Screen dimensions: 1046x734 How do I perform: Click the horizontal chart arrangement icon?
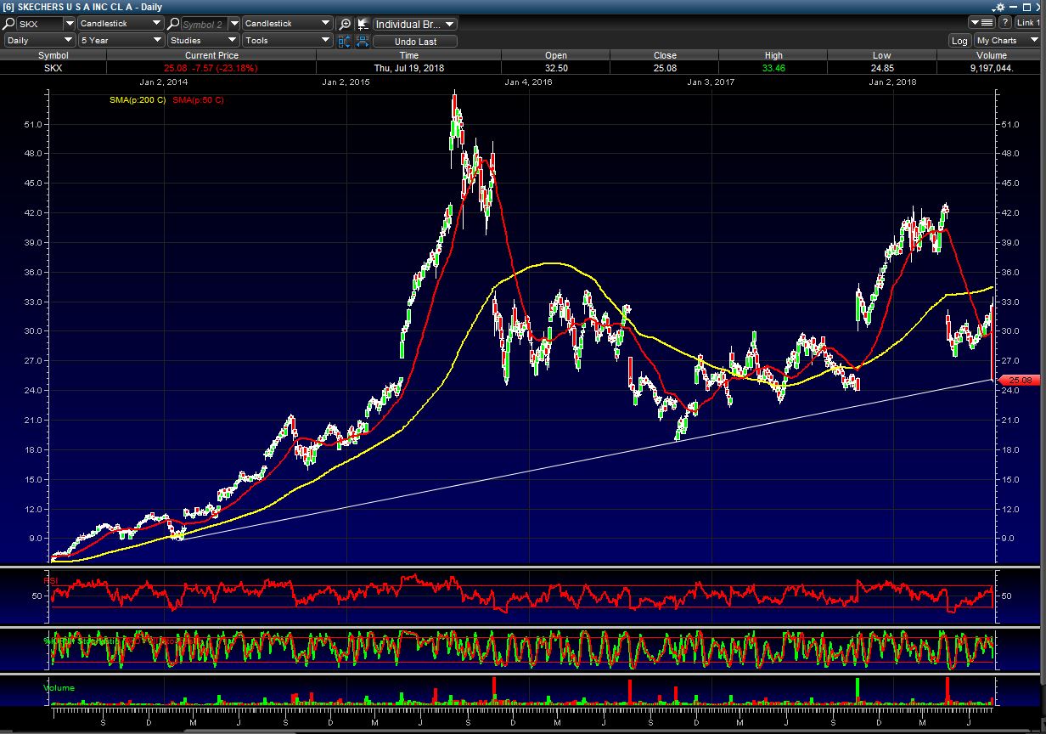(x=363, y=41)
